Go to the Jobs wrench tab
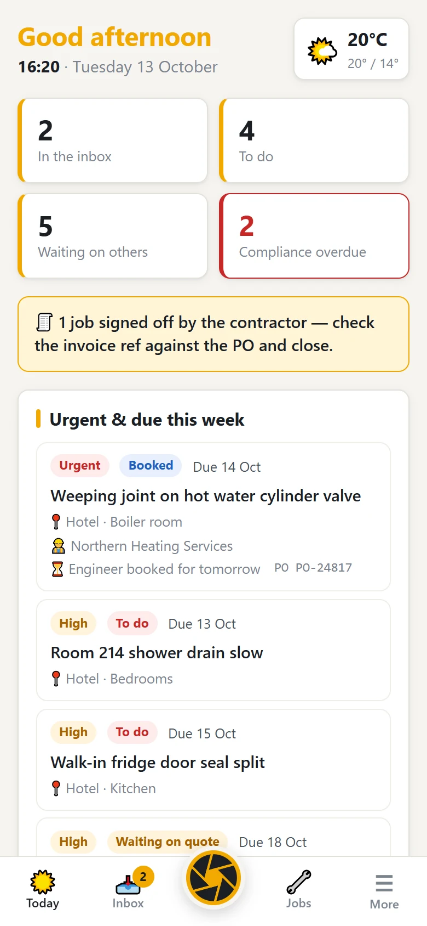Image resolution: width=427 pixels, height=926 pixels. [299, 889]
